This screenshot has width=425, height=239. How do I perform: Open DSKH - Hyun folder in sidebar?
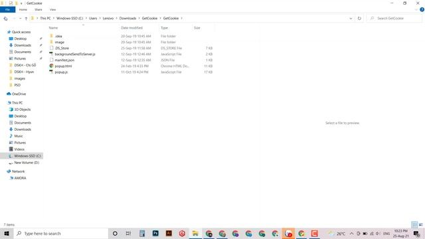(24, 72)
